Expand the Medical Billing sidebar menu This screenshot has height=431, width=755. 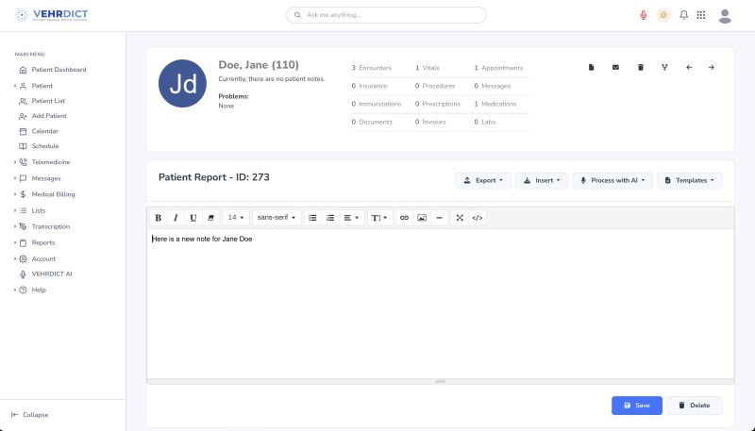(x=53, y=194)
